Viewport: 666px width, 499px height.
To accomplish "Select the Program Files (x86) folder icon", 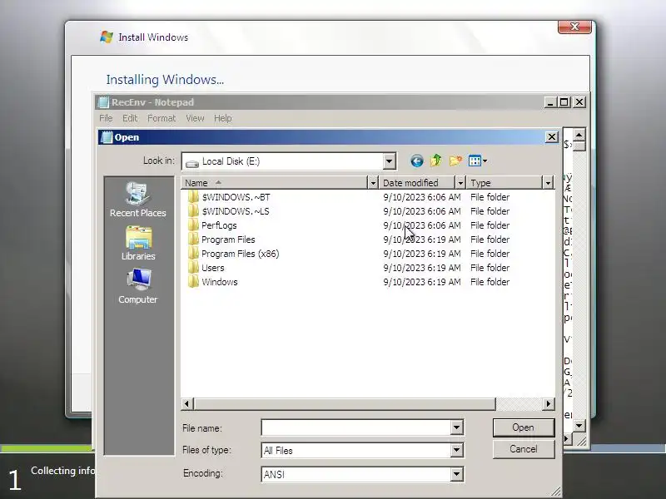I will coord(193,254).
